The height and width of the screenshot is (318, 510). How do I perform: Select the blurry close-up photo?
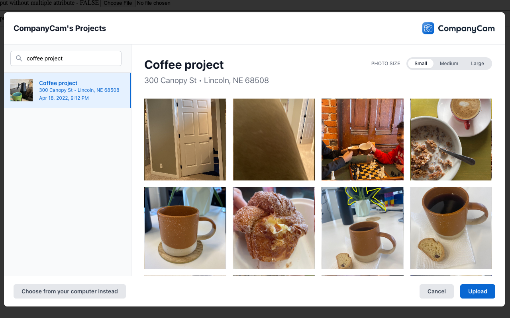[274, 140]
